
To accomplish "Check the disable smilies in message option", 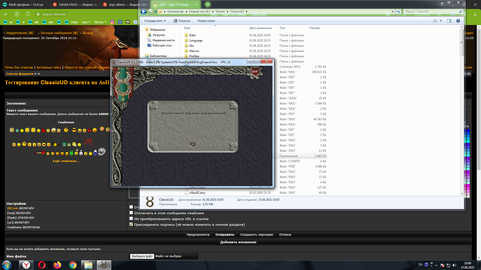I will (131, 213).
